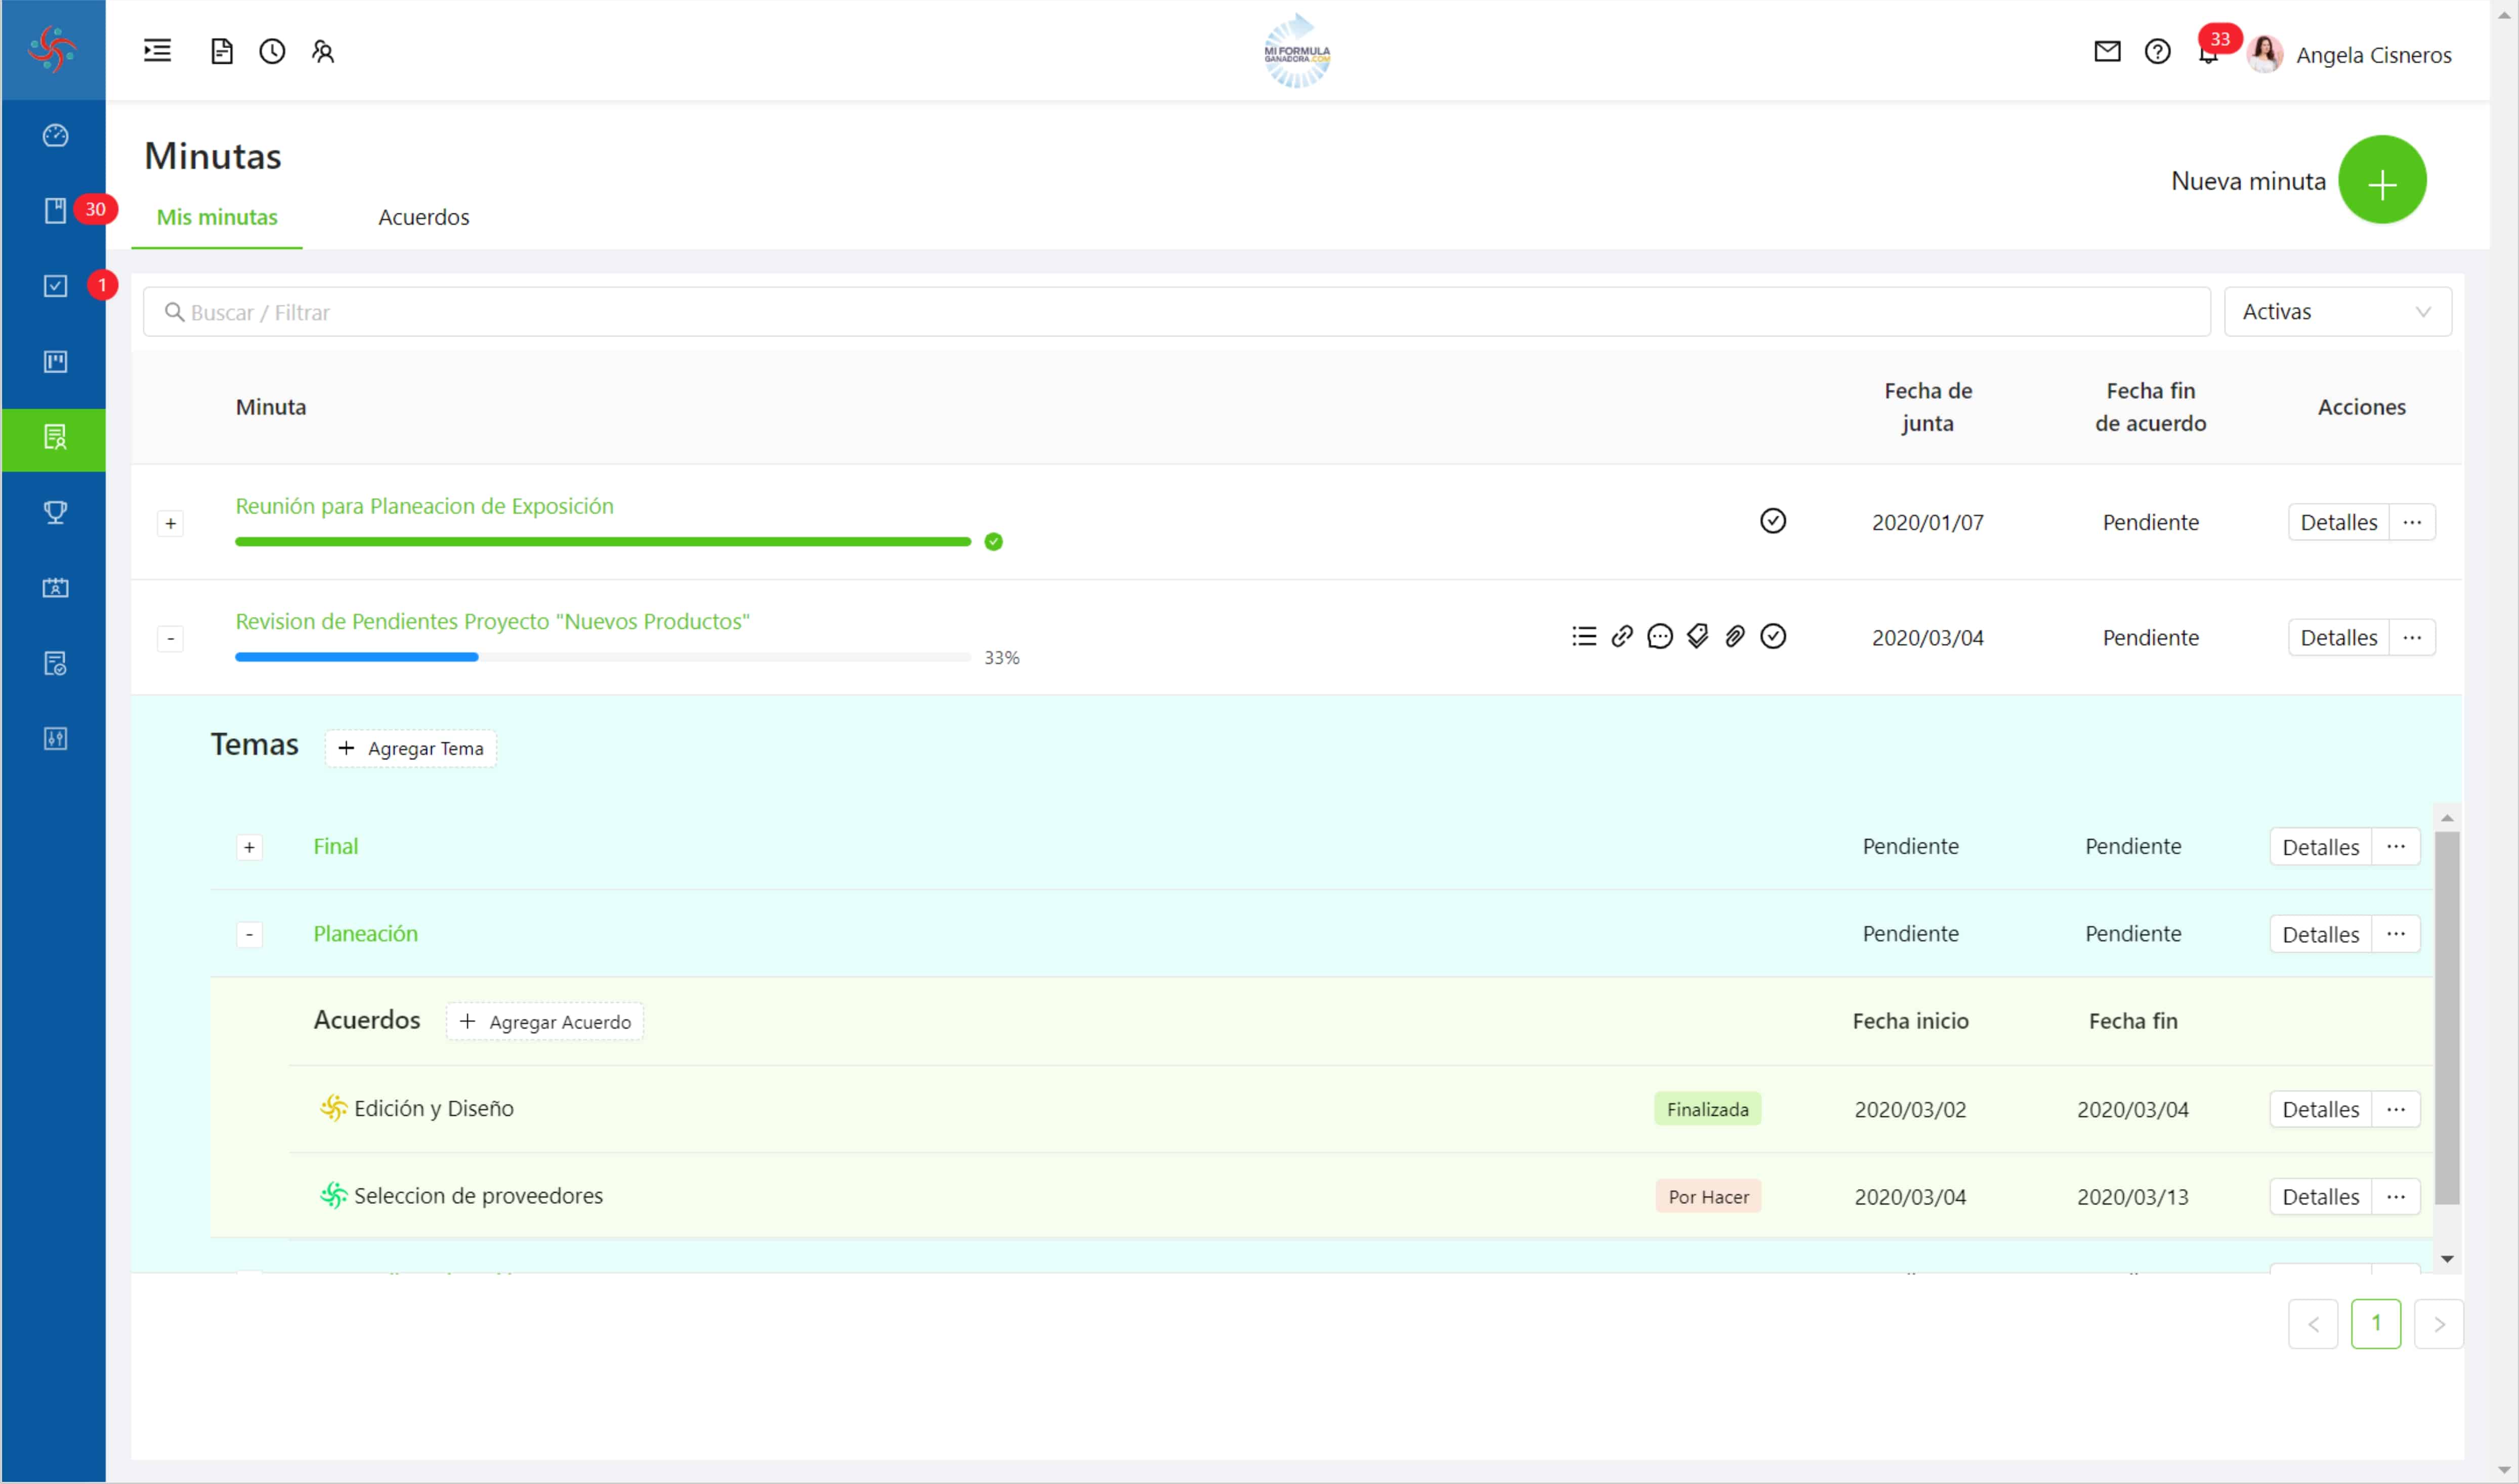Switch to Mis minutas tab

(x=217, y=217)
